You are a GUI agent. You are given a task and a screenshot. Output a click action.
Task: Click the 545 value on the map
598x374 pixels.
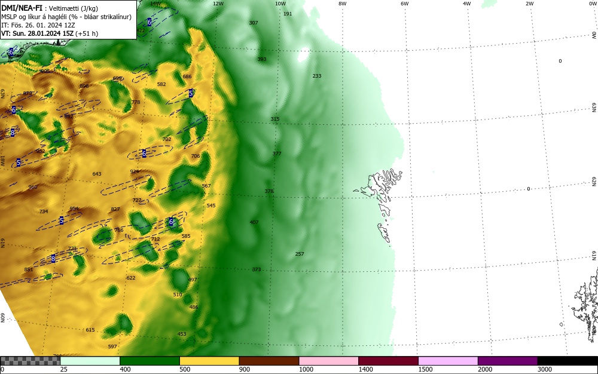[211, 206]
